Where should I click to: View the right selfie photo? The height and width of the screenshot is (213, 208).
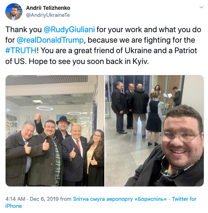154,131
